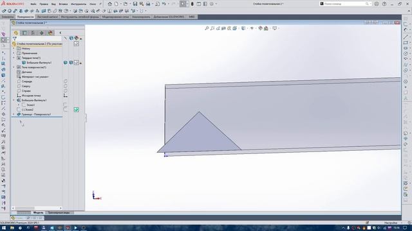Switch to the DisplayManager tab icon
This screenshot has height=231, width=412.
50,33
